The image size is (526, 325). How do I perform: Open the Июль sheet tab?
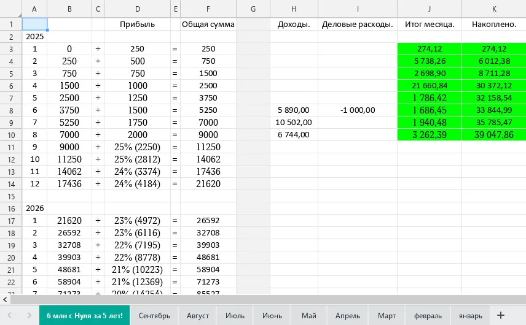[x=235, y=316]
